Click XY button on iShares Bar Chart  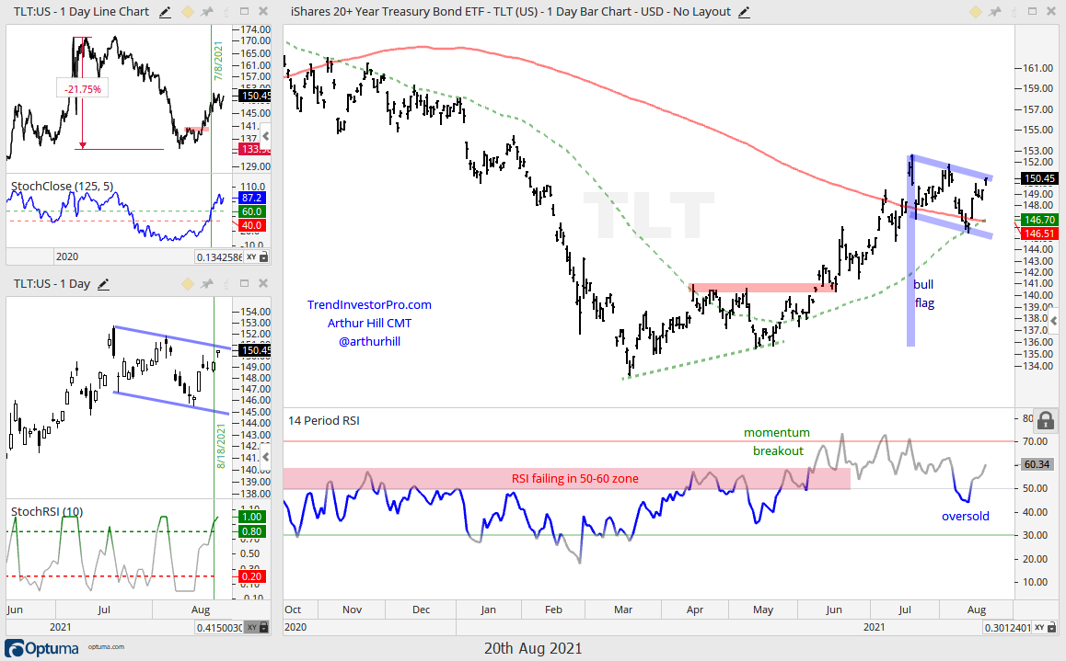pyautogui.click(x=1039, y=628)
